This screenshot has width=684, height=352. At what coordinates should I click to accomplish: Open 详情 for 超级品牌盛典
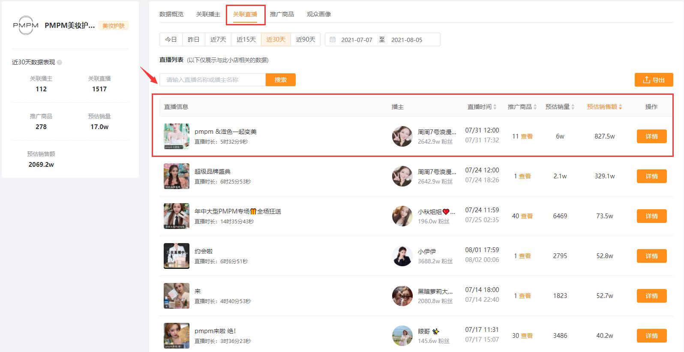coord(652,176)
